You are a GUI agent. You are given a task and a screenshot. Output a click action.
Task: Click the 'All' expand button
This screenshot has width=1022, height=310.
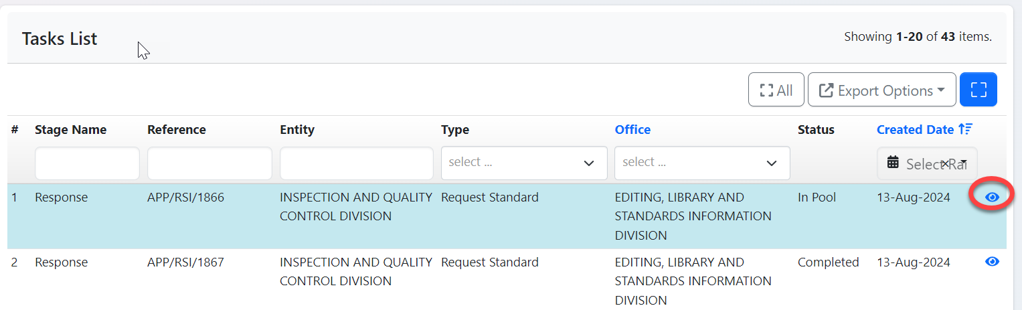pos(776,90)
